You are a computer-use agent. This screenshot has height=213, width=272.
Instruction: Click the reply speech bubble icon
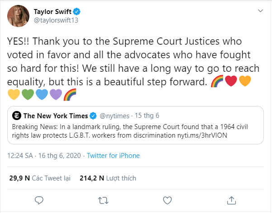click(39, 199)
